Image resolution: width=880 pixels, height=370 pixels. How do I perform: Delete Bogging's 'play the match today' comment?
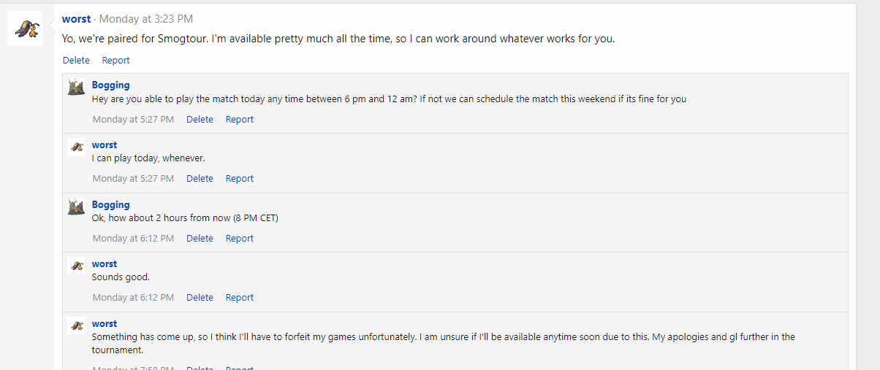tap(200, 119)
